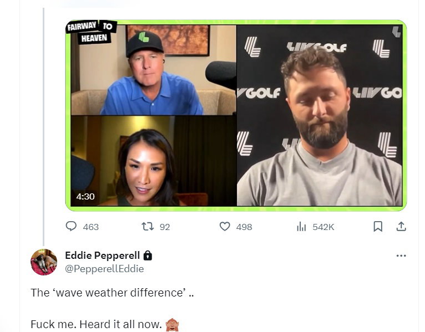Image resolution: width=425 pixels, height=332 pixels.
Task: Click the 463 replies count
Action: point(91,227)
